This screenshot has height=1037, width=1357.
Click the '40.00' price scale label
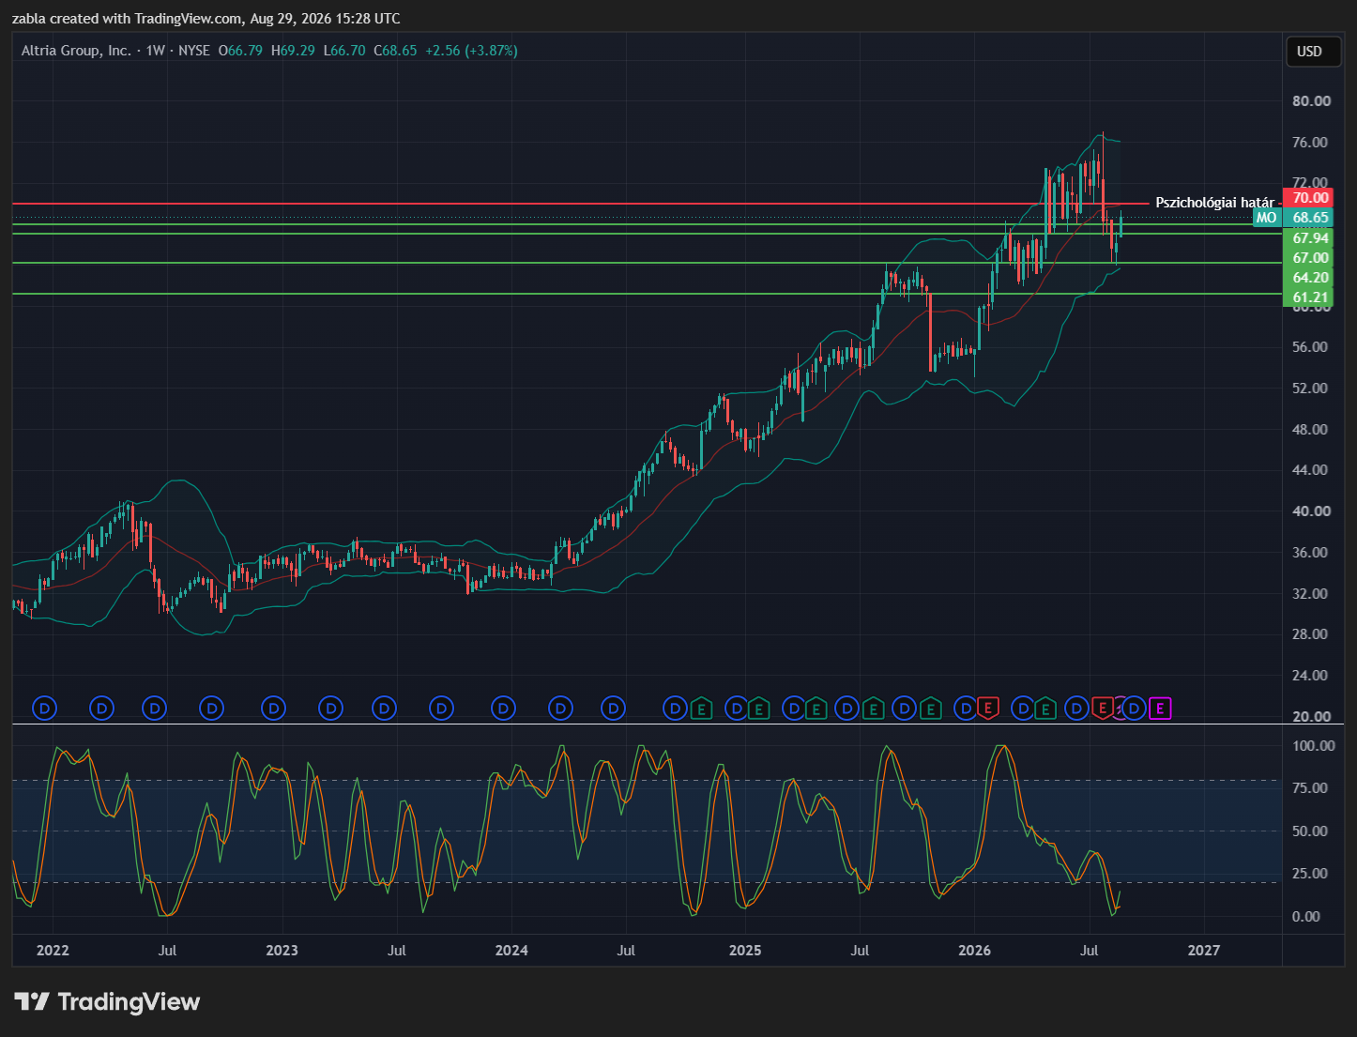click(1311, 511)
